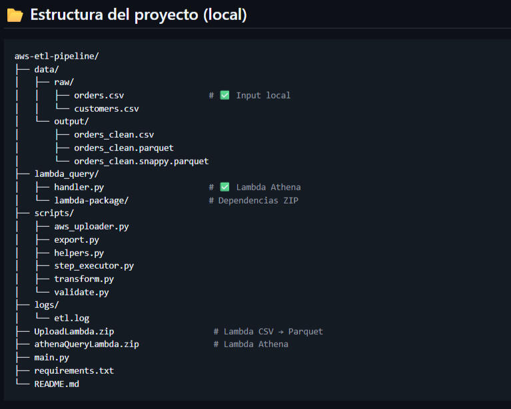Click the lambda-package/ folder entry
511x409 pixels.
[91, 200]
